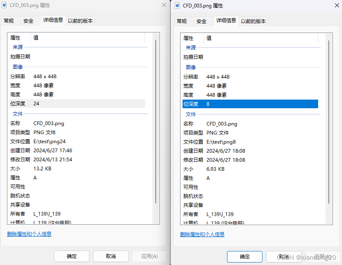Select 分辨率 448 x 448 row in left window
This screenshot has height=265, width=342.
pyautogui.click(x=77, y=77)
